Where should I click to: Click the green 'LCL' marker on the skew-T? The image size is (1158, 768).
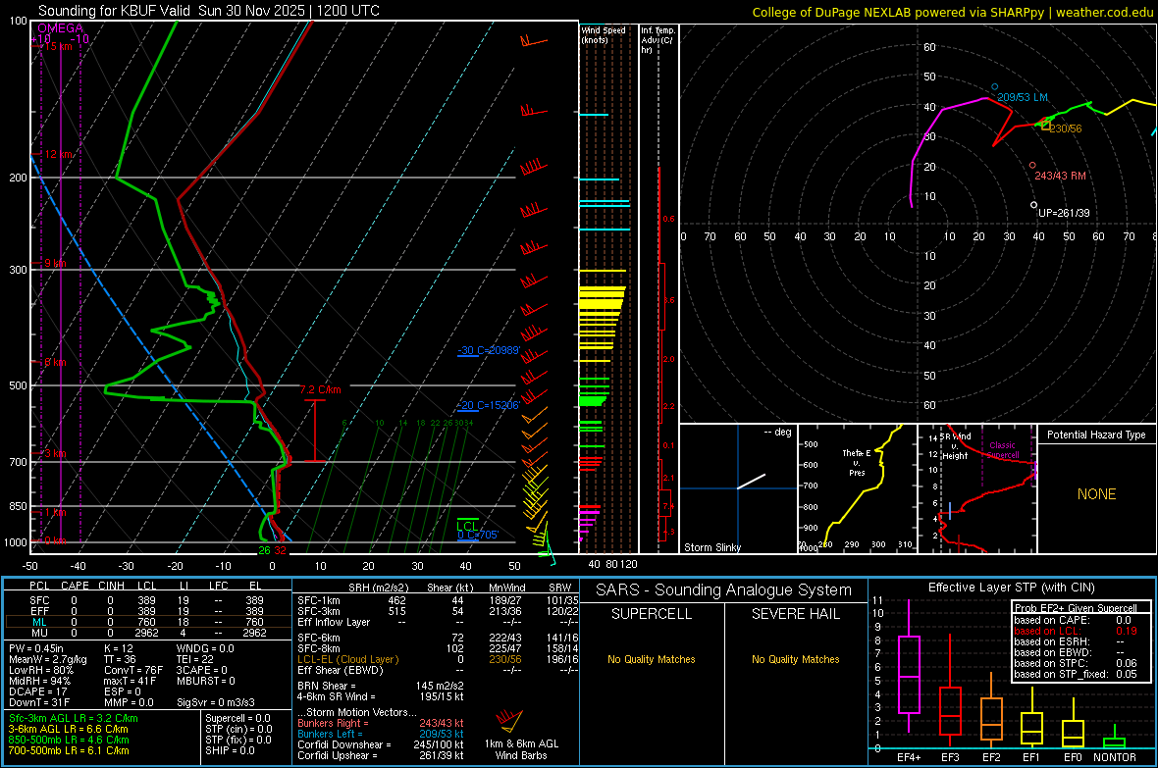tap(467, 526)
